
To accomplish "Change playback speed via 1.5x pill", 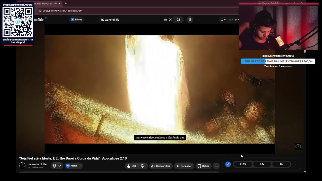I will tap(262, 164).
